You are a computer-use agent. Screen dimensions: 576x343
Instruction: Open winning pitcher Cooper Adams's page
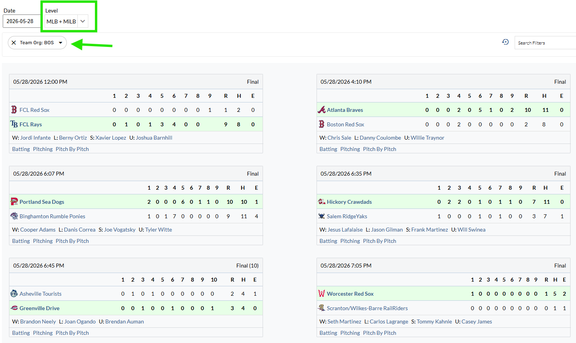coord(38,230)
